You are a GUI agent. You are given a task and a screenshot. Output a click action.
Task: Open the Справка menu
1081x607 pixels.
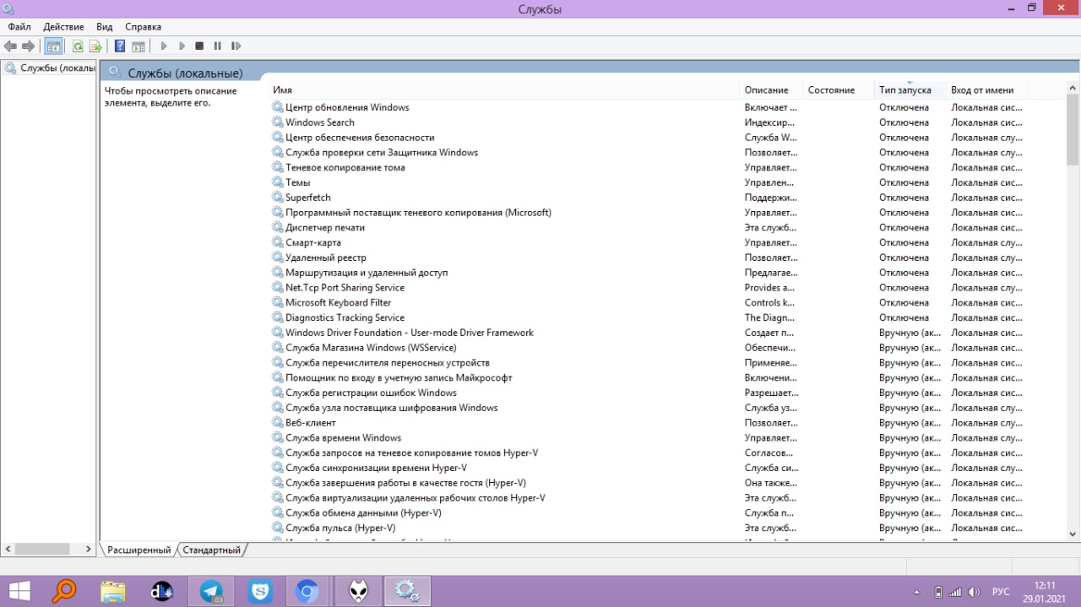pos(143,27)
